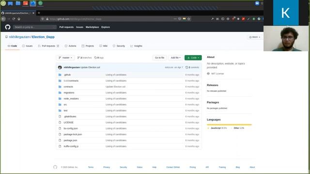Click the browser back arrow button
This screenshot has width=310, height=174.
click(x=3, y=19)
